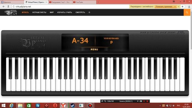
Task: Open the green Store icon on the taskbar
Action: coord(29,105)
